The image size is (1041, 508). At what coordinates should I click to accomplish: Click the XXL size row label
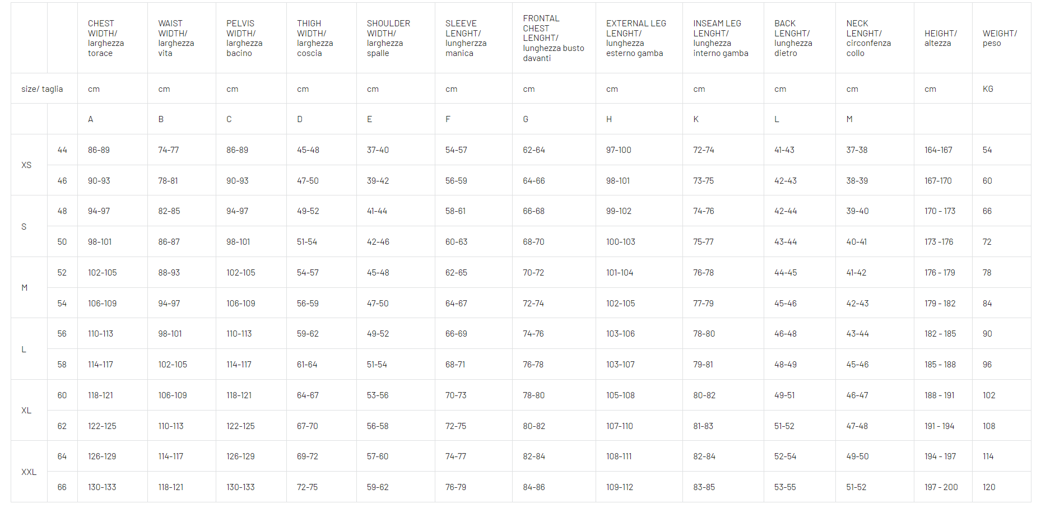(29, 472)
